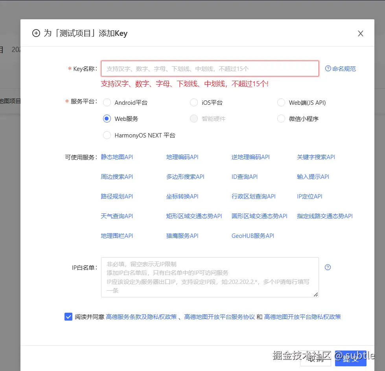Viewport: 385px width, 371px height.
Task: Open the 圆形区域交通态势API link
Action: (x=259, y=216)
